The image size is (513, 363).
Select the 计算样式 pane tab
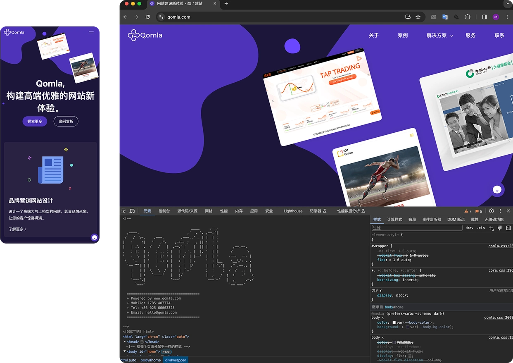pyautogui.click(x=394, y=220)
